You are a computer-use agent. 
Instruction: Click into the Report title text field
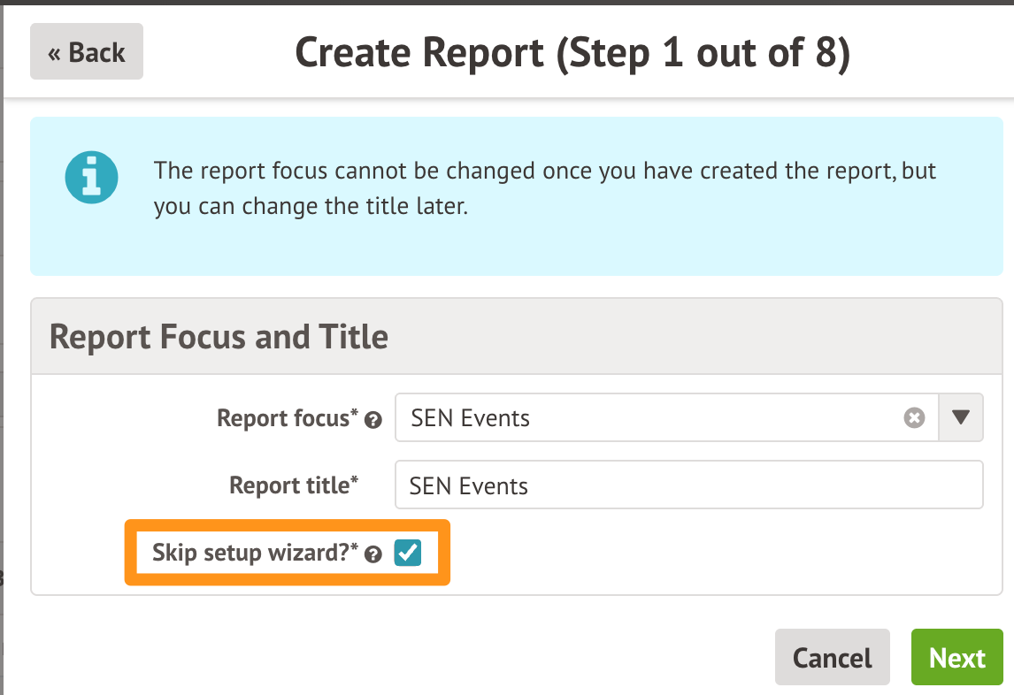[688, 485]
